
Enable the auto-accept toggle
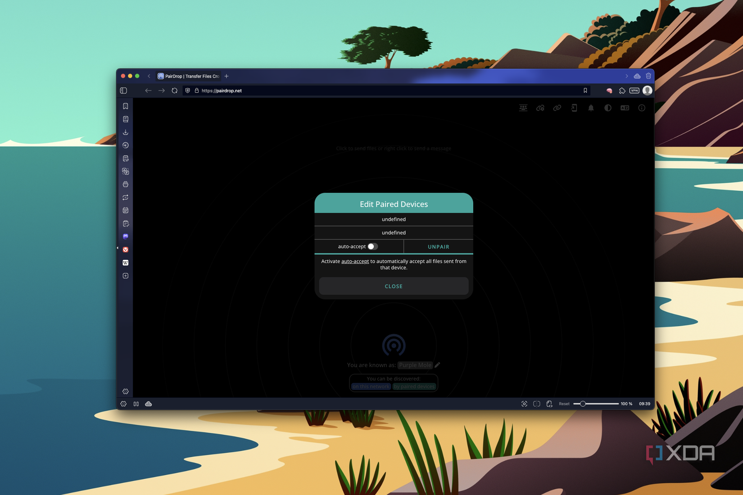pyautogui.click(x=372, y=246)
